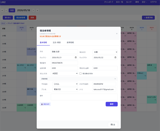Click room label 211和

click(x=4, y=36)
